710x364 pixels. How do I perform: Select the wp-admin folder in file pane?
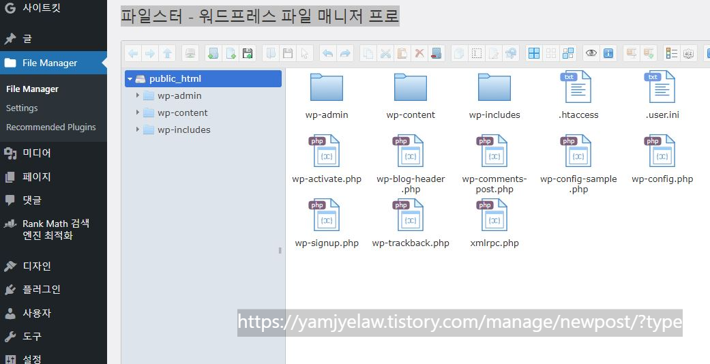[x=327, y=96]
